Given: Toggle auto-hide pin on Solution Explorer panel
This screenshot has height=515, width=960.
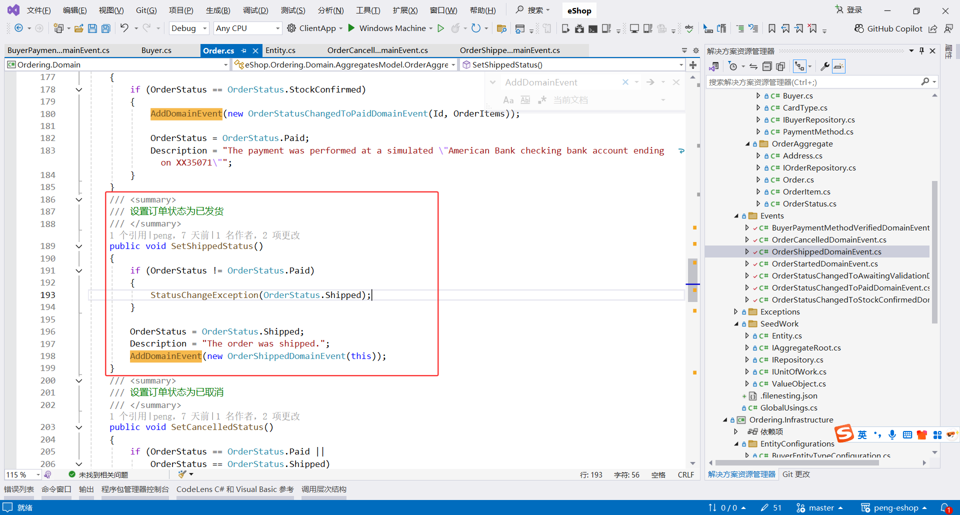Looking at the screenshot, I should (x=921, y=50).
